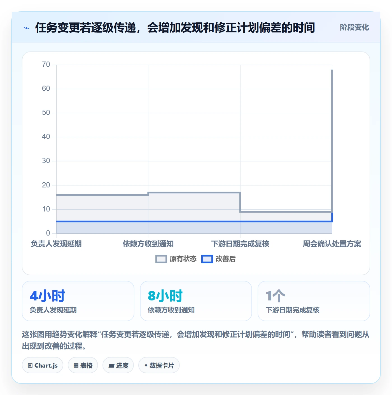Select the 进度 tag chip
Image resolution: width=392 pixels, height=395 pixels.
pos(118,365)
